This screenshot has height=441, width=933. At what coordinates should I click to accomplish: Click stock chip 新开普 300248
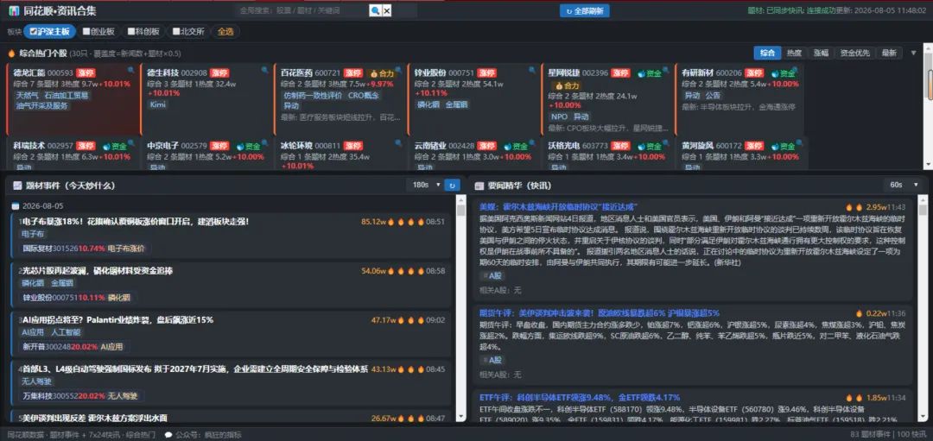tap(74, 347)
